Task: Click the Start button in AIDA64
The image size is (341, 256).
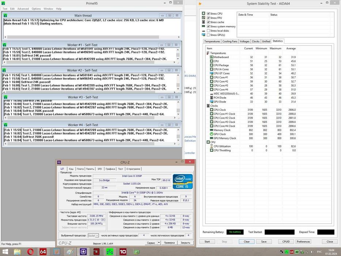Action: pos(207,242)
